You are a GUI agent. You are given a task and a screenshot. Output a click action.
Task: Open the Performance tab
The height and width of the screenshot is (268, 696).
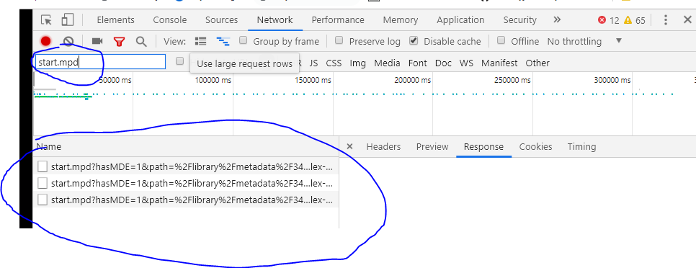tap(338, 20)
